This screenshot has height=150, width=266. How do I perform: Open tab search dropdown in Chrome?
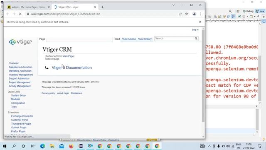pyautogui.click(x=173, y=5)
